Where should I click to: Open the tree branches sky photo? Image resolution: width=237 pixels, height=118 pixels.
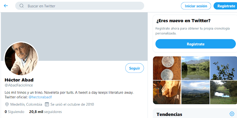(223, 68)
